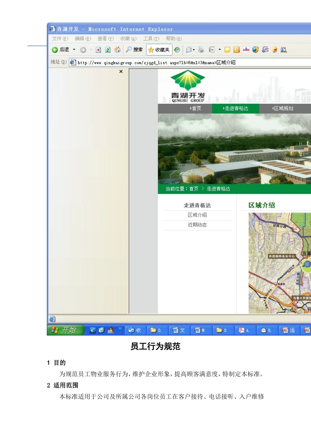This screenshot has width=311, height=440.
Task: Click the Refresh page icon
Action: coord(108,50)
